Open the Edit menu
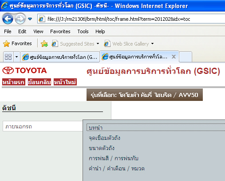The height and width of the screenshot is (181, 225). [x=22, y=31]
